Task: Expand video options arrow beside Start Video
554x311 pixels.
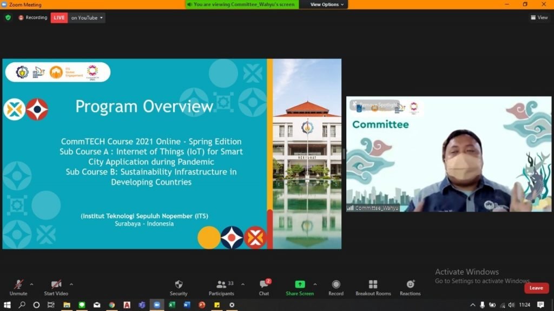Action: click(x=71, y=284)
